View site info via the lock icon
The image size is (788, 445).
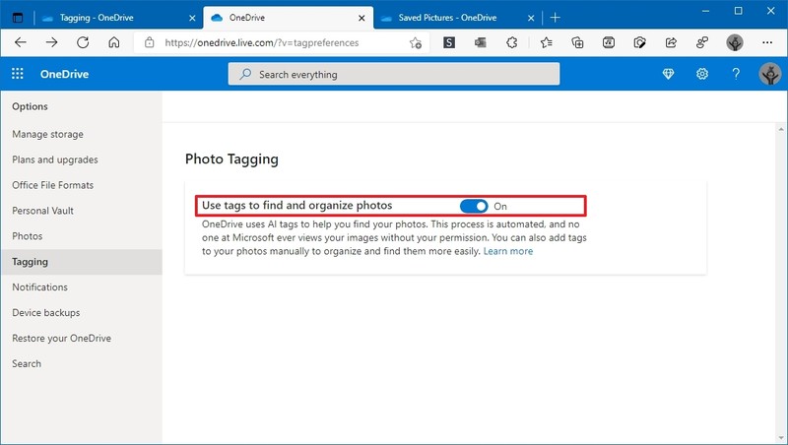[x=150, y=42]
